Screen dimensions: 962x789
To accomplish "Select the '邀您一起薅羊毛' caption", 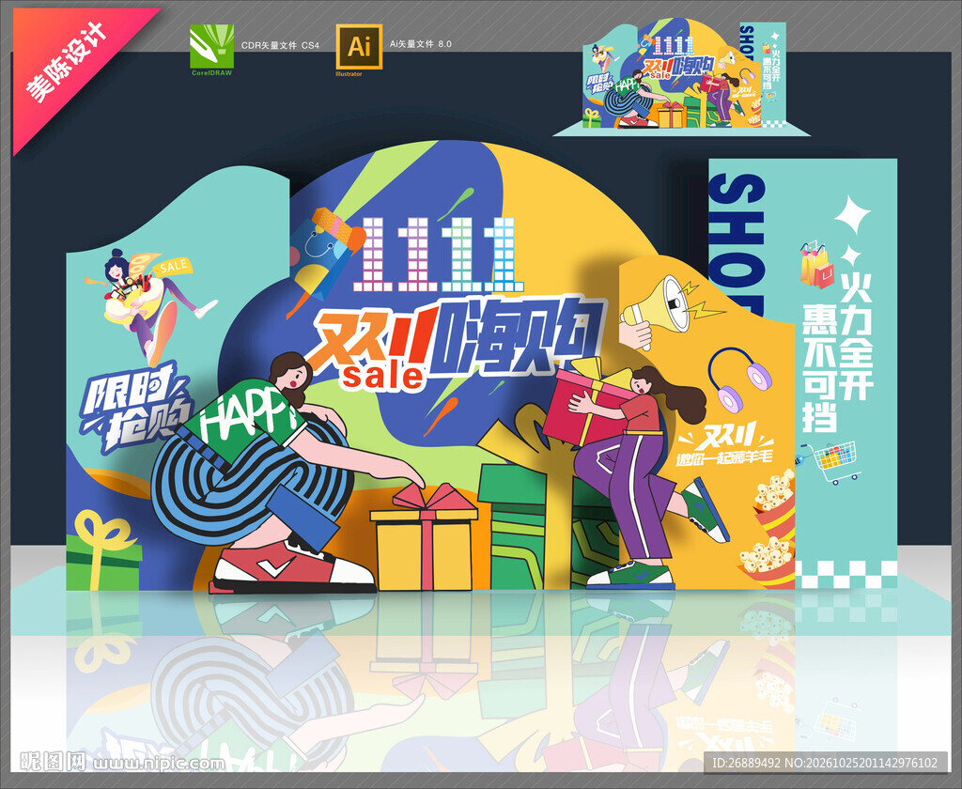I will [724, 457].
